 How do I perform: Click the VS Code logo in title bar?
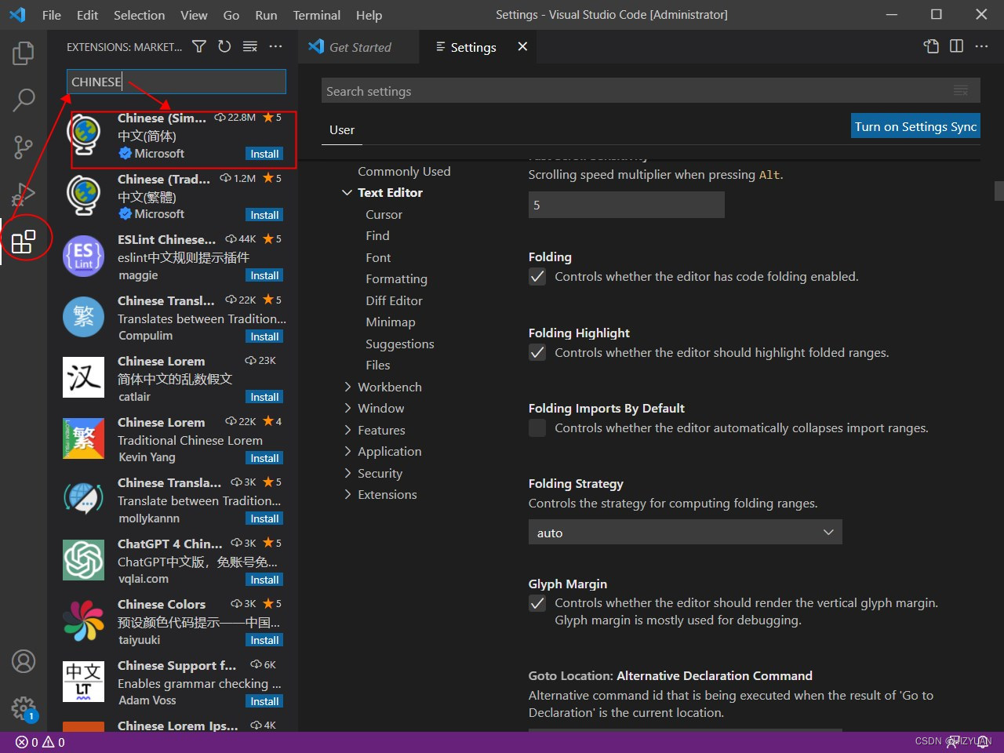point(17,15)
